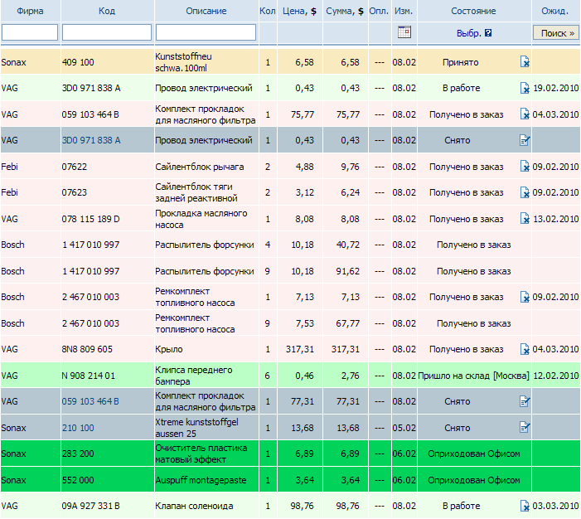Screen dimensions: 581x519
Task: Click the description 'Клипса переднего бампера'
Action: (x=194, y=376)
